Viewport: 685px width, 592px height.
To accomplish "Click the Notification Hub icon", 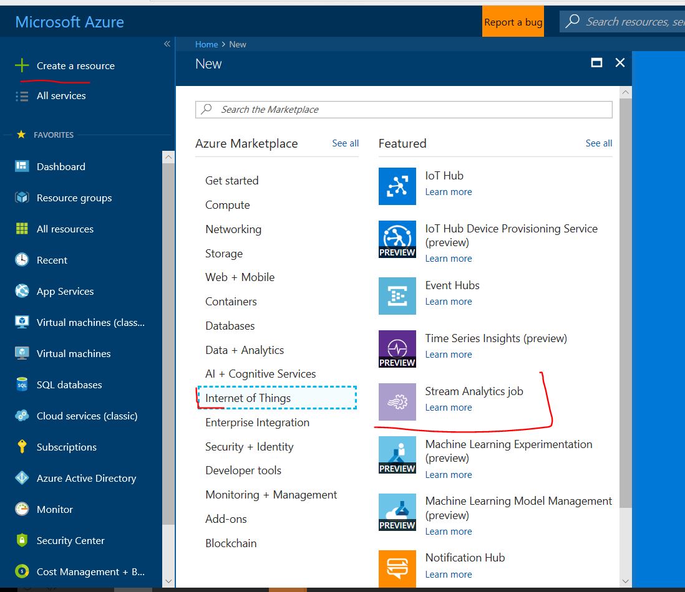I will 397,569.
